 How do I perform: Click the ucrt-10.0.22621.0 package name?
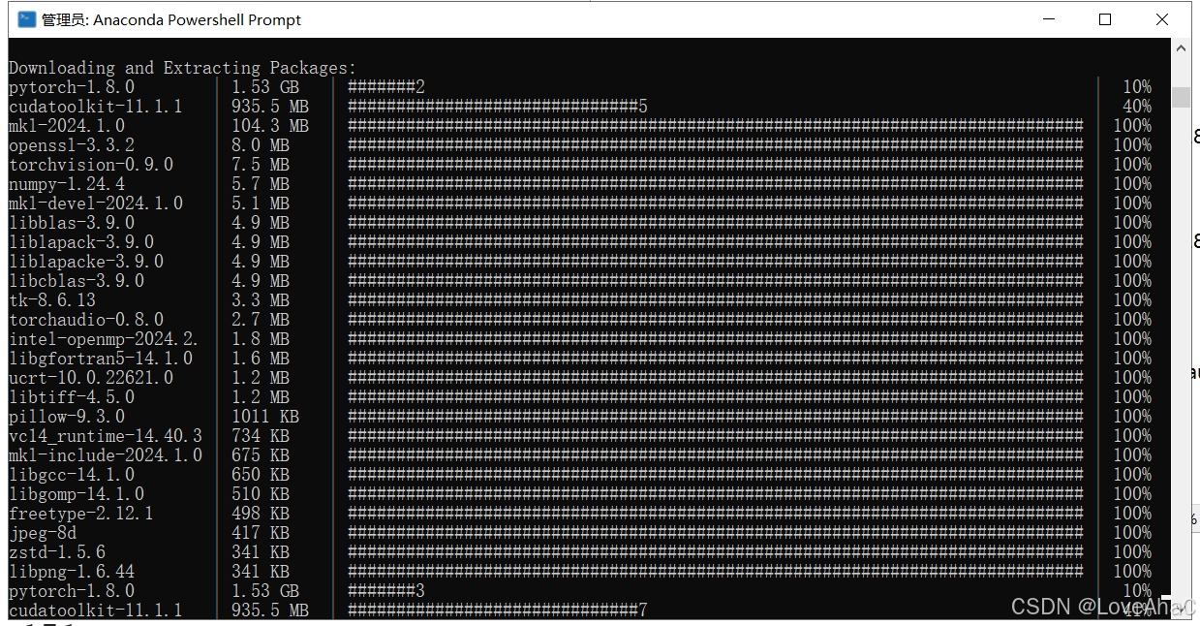click(91, 378)
